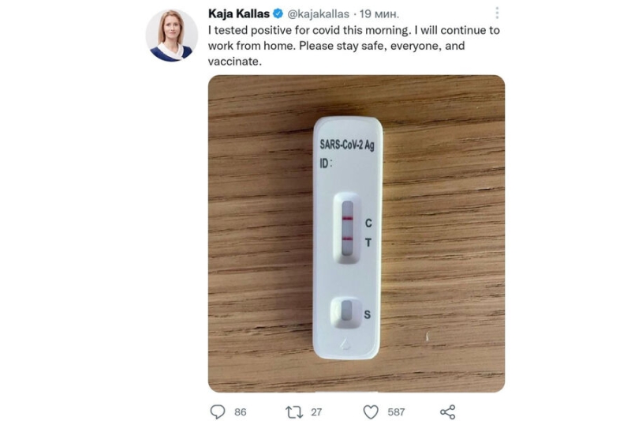The image size is (631, 421).
Task: Click the ID field on test cassette
Action: pyautogui.click(x=326, y=164)
